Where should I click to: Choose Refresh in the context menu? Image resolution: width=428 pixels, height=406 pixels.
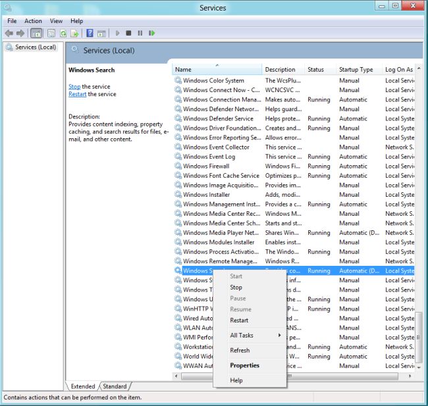[x=250, y=350]
